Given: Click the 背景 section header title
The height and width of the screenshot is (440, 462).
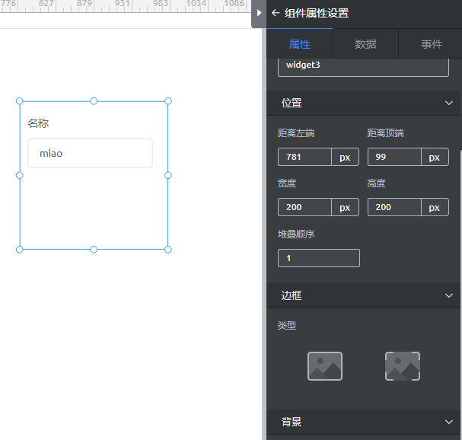Looking at the screenshot, I should (x=292, y=422).
